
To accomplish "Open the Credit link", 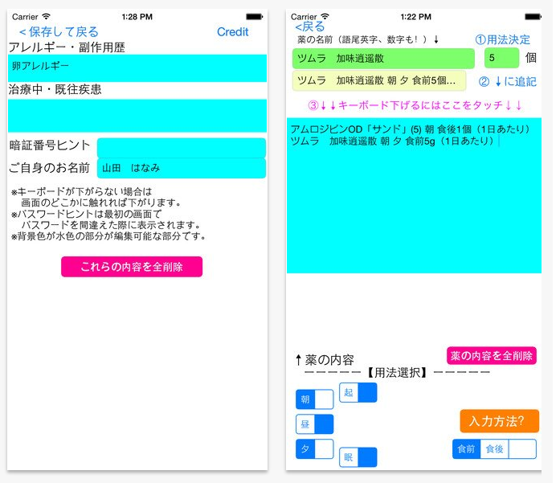I will 232,32.
